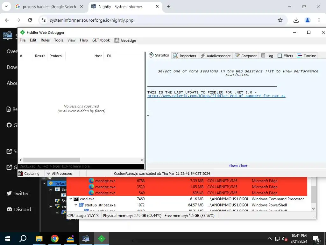Click the Edge icon for msedge.exe 6788

pos(91,181)
